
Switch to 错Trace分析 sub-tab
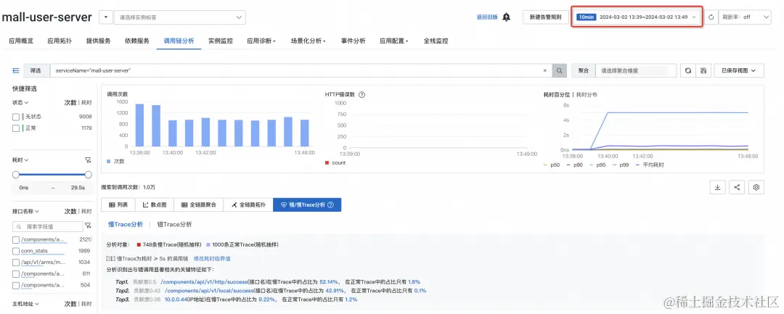pyautogui.click(x=174, y=225)
